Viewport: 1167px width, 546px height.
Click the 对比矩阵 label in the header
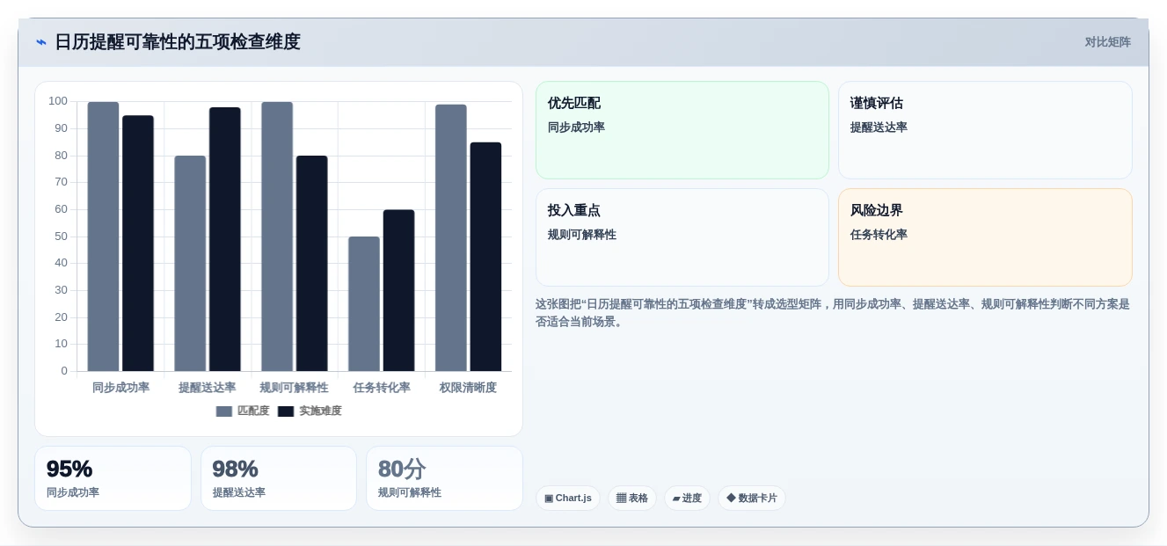[x=1107, y=42]
